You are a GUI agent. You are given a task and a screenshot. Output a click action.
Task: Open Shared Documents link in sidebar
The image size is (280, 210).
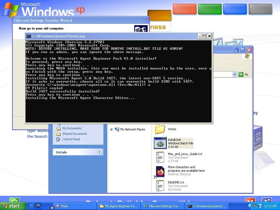(x=75, y=134)
